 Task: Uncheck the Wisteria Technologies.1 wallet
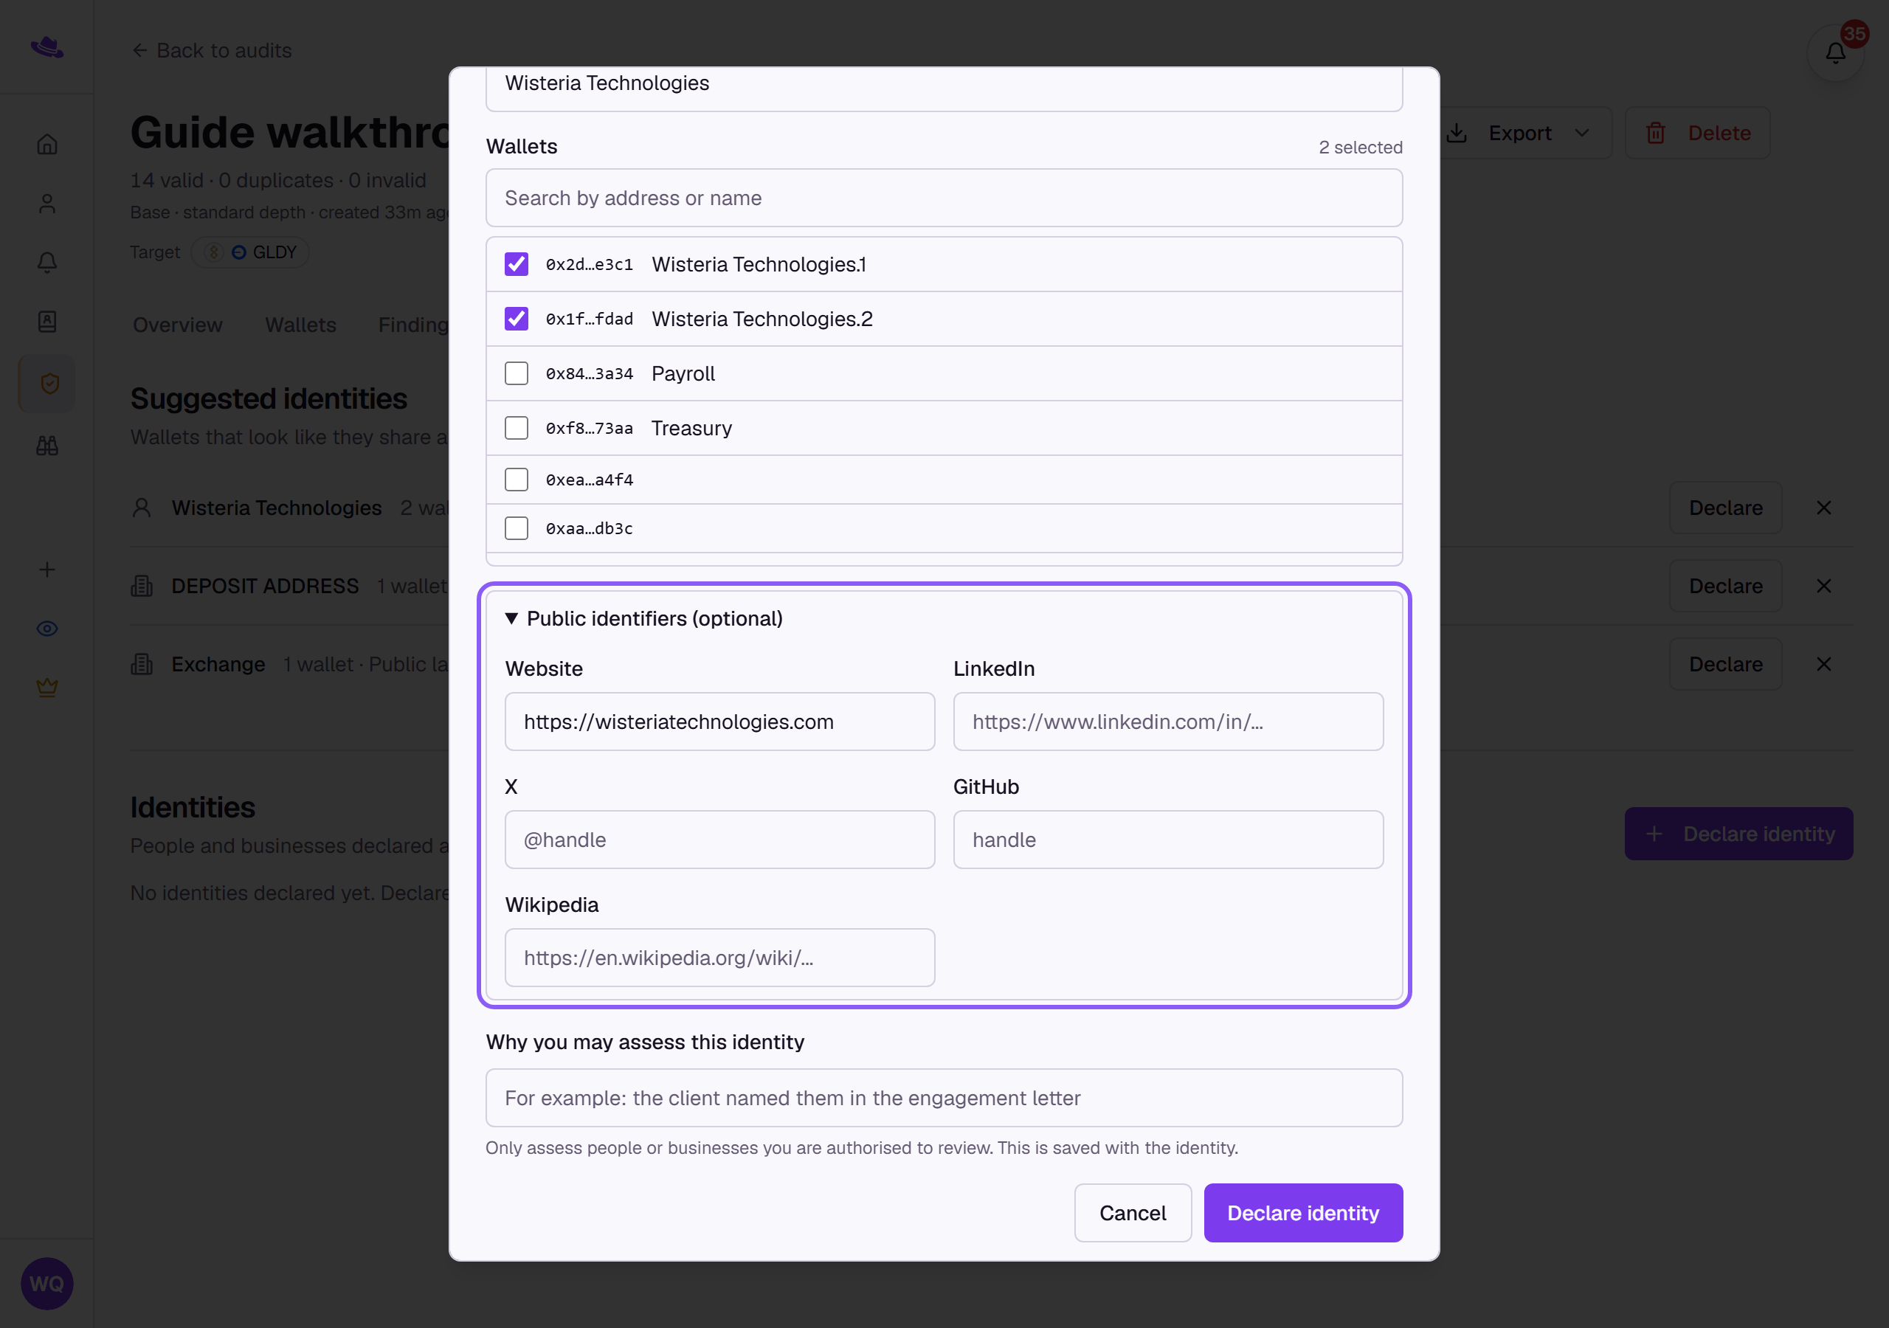[x=516, y=264]
